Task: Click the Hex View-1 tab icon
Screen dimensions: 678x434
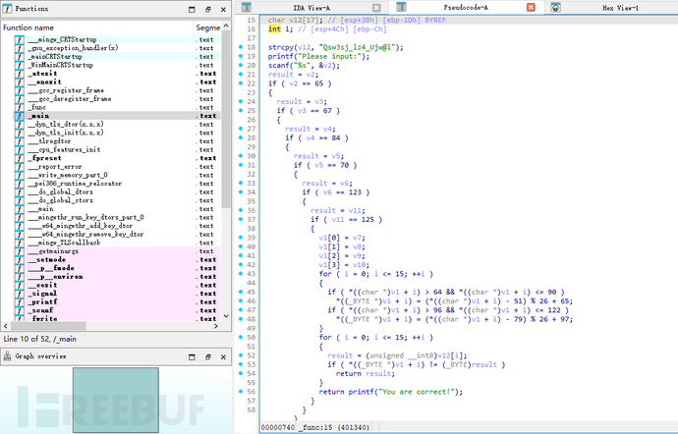Action: tap(556, 7)
